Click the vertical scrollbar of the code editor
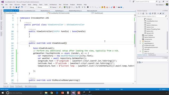Screen dimensions: 169x95 pos(135,35)
